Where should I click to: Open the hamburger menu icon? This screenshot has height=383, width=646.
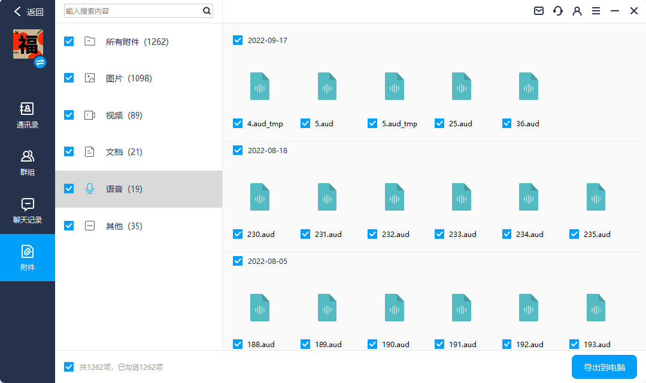tap(596, 11)
